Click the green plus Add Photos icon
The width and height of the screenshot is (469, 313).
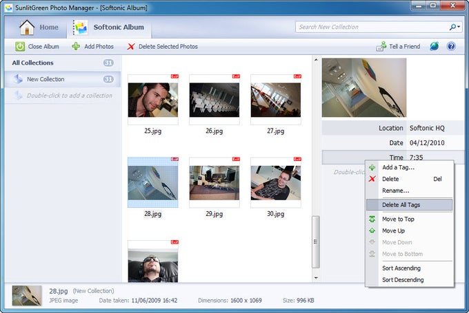[x=76, y=46]
